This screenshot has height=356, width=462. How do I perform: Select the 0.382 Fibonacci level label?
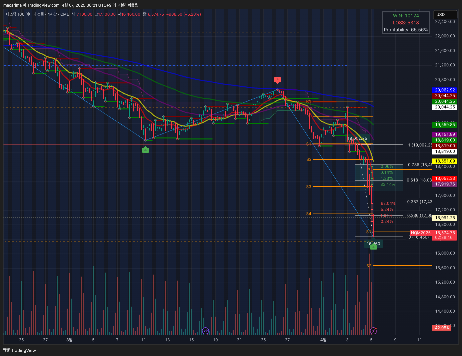click(x=419, y=202)
